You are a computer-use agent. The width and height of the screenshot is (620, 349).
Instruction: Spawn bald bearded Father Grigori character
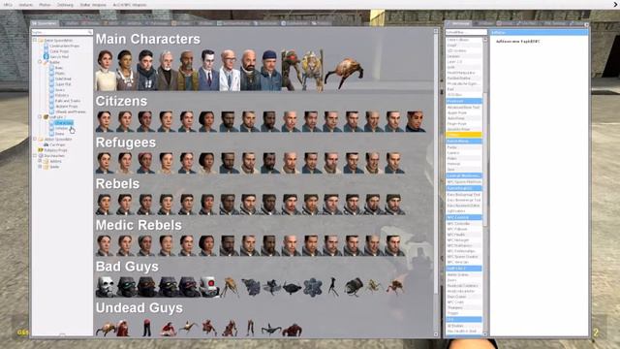coord(250,71)
